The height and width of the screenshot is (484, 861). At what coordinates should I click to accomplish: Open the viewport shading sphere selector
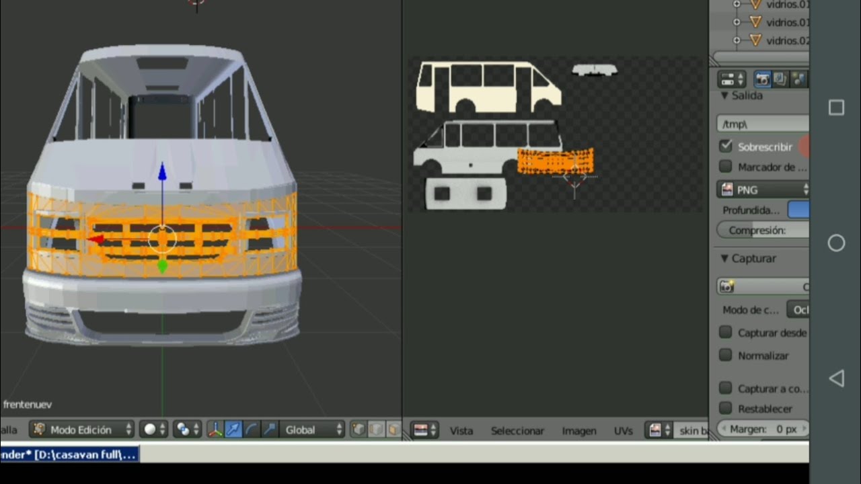(x=153, y=430)
